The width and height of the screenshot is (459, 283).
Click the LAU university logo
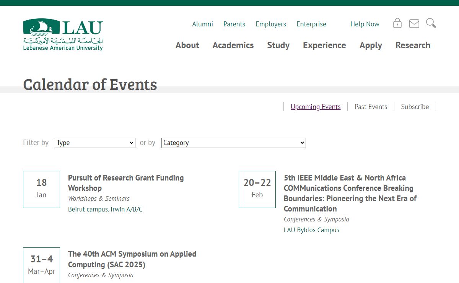point(63,35)
